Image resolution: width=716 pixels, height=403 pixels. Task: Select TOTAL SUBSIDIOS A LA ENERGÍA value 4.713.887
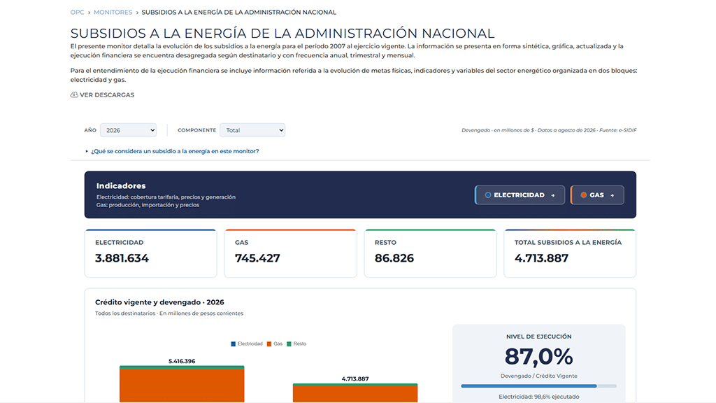[542, 258]
